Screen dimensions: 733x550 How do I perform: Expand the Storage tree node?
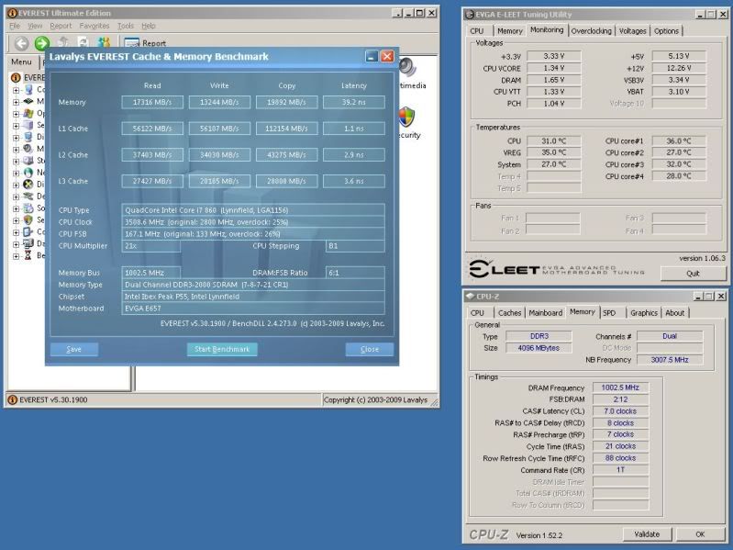click(x=16, y=161)
